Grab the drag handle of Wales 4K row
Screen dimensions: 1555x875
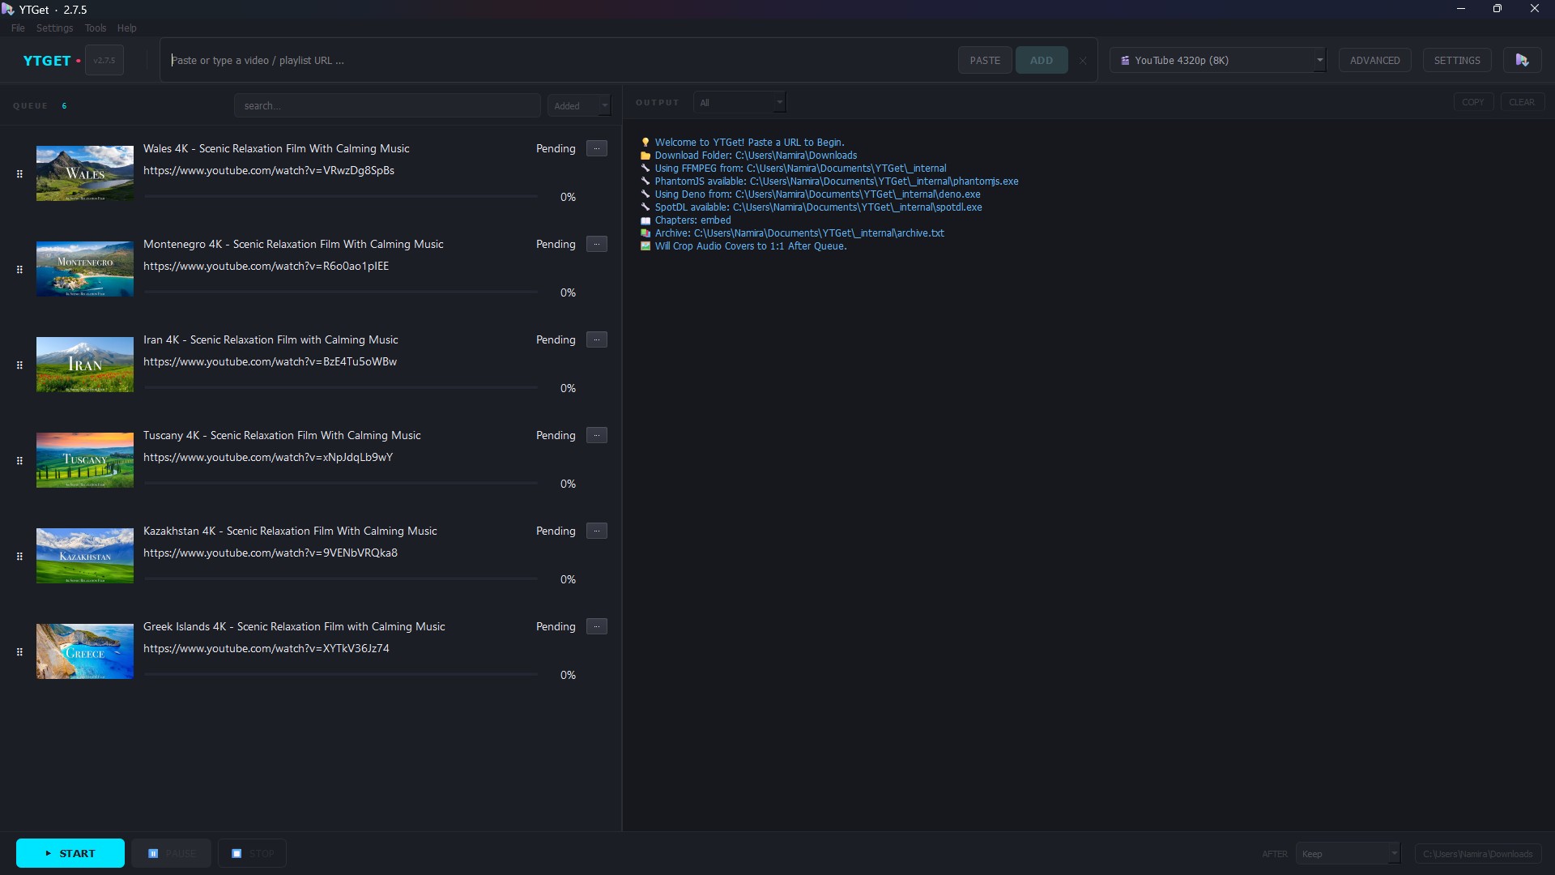click(19, 173)
